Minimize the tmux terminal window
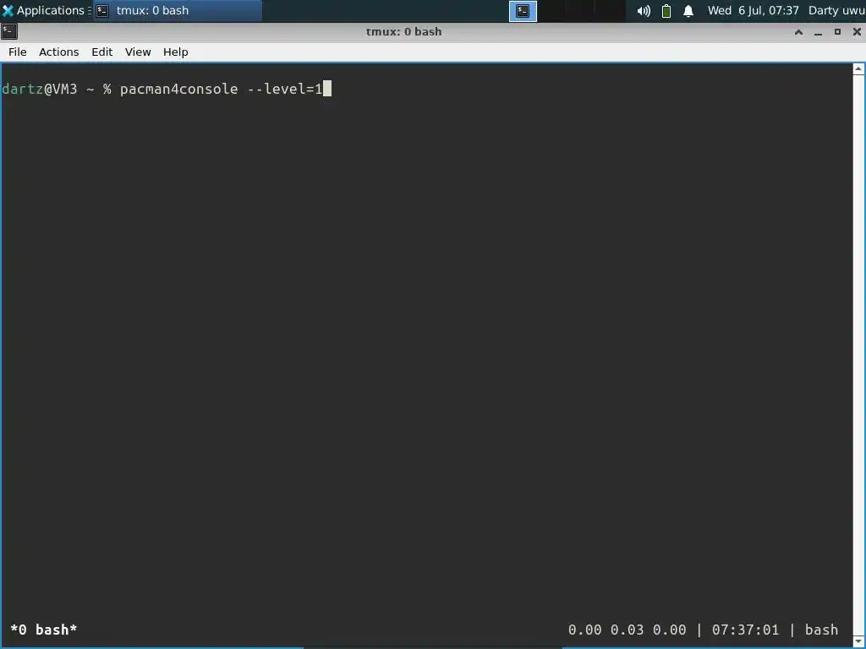866x649 pixels. pyautogui.click(x=818, y=32)
